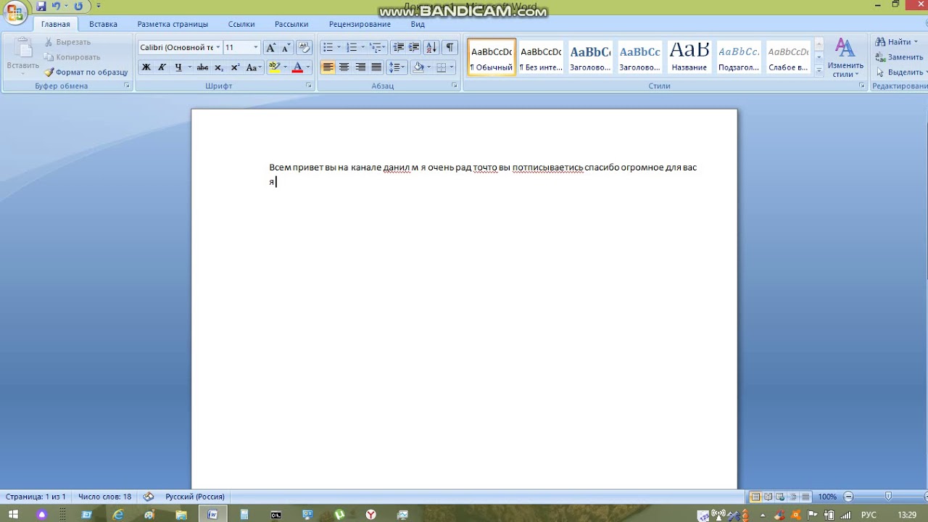Viewport: 928px width, 522px height.
Task: Open the change case dropdown
Action: click(x=253, y=67)
